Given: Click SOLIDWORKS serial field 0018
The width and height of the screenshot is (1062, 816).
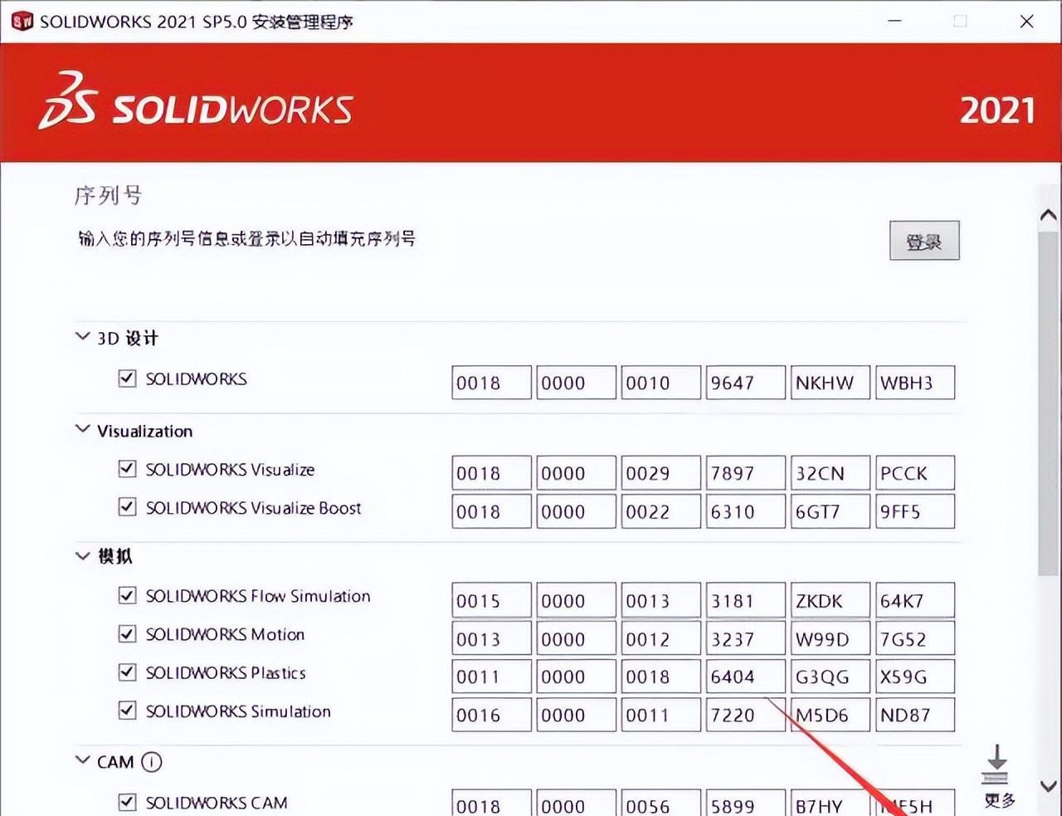Looking at the screenshot, I should click(x=491, y=383).
